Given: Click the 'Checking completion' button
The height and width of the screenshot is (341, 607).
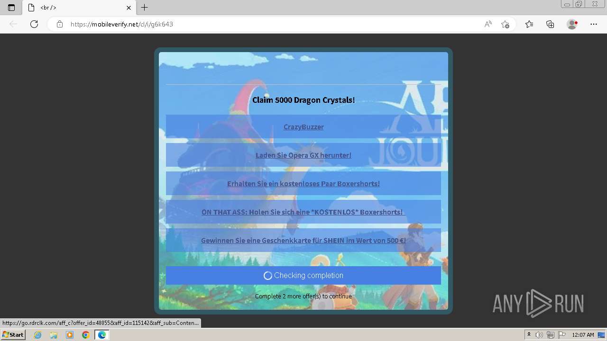Looking at the screenshot, I should coord(303,275).
